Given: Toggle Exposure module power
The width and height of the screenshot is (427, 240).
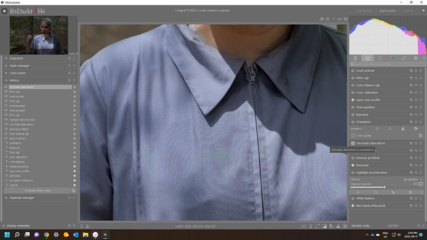Looking at the screenshot, I should point(353,114).
